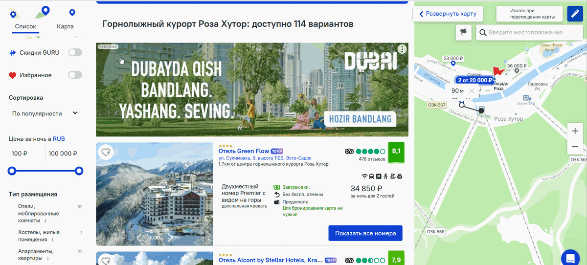Viewport: 587px width, 265px height.
Task: Toggle Искать при перемещении карты
Action: (530, 14)
